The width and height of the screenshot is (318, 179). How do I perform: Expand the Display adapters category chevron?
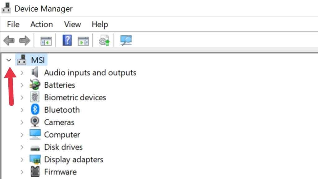(x=22, y=160)
